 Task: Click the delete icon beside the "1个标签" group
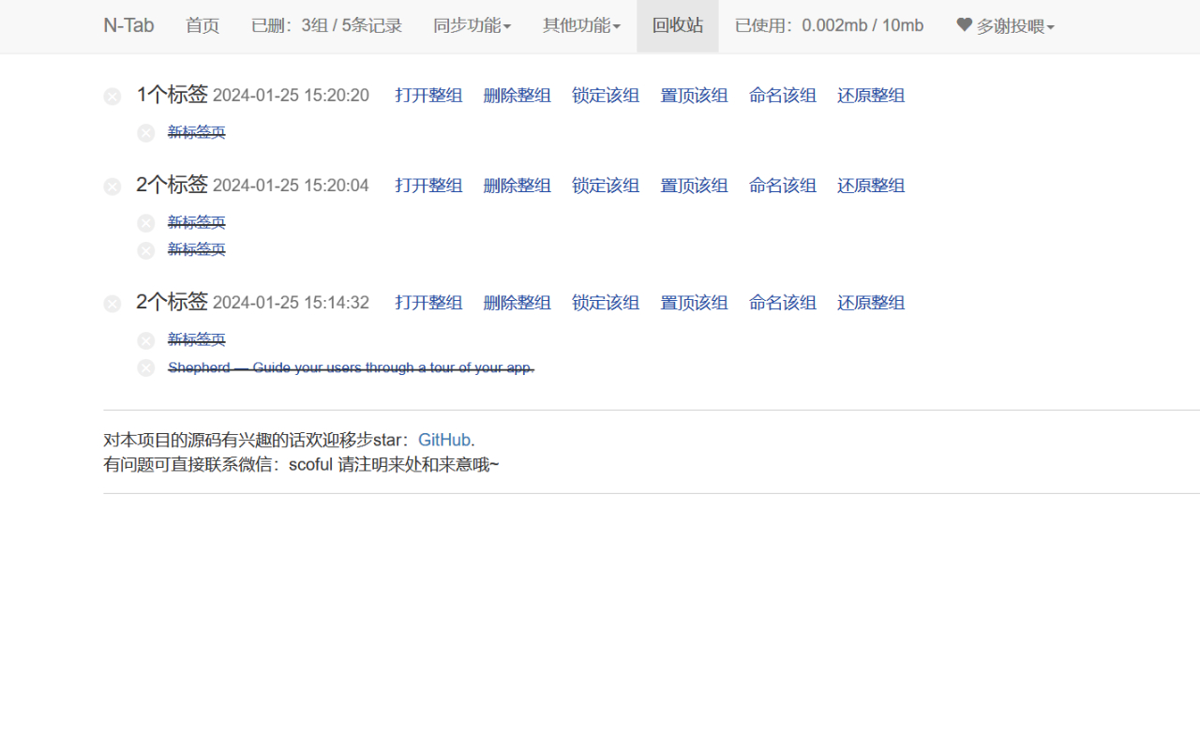(x=112, y=96)
